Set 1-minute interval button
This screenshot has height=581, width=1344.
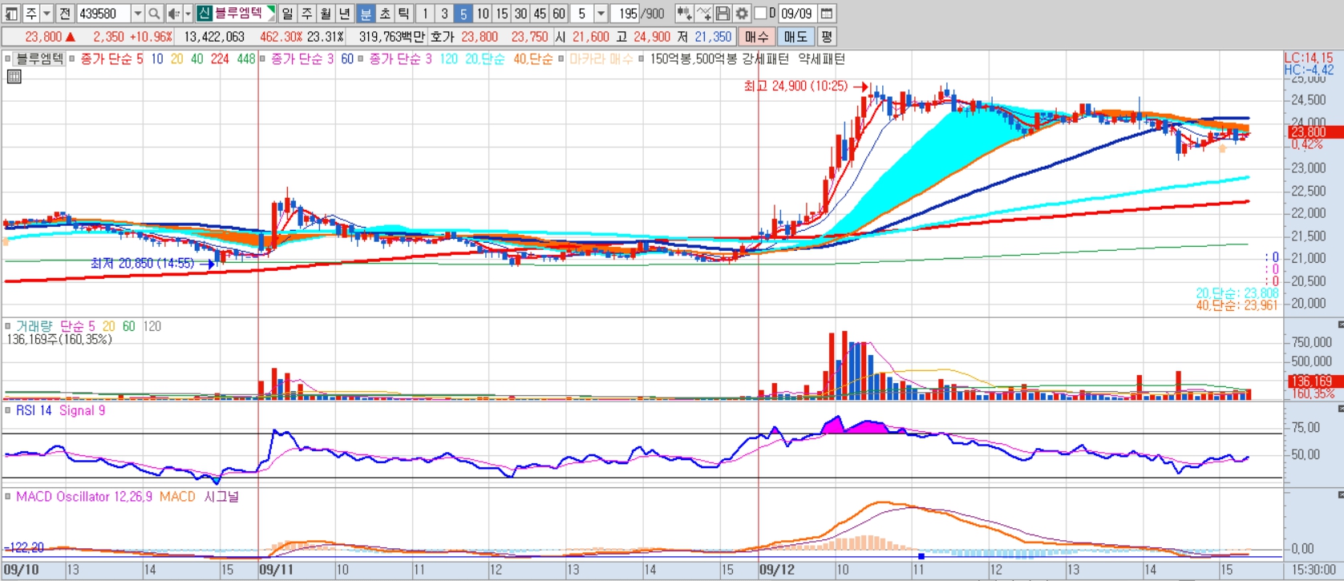(x=425, y=14)
